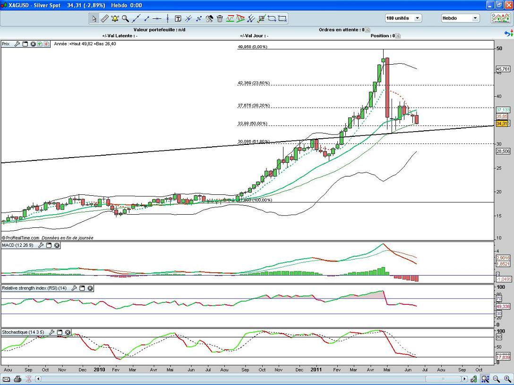The width and height of the screenshot is (514, 385).
Task: Close the MACD indicator panel
Action: (57, 245)
